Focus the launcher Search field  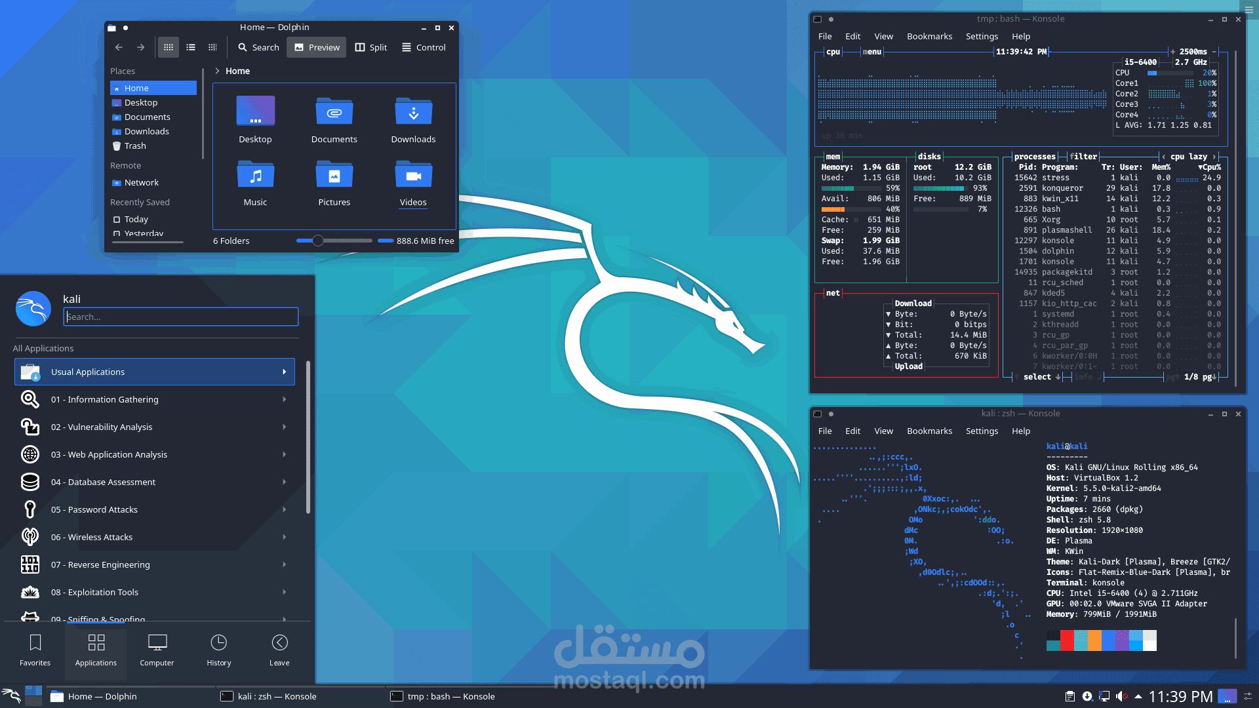coord(181,317)
